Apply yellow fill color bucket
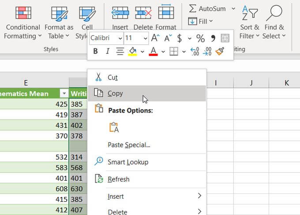Screen dimensions: 300x215 tap(132, 51)
